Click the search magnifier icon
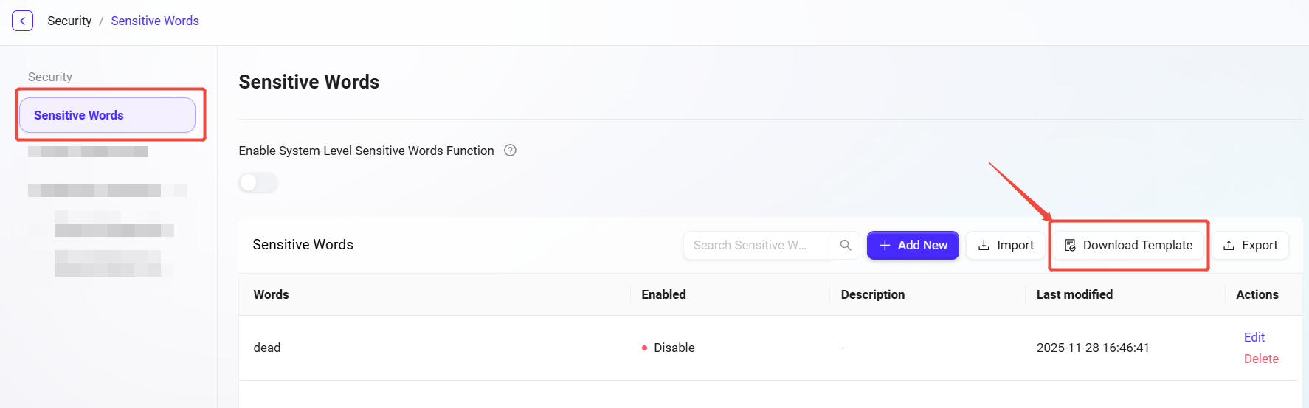The image size is (1309, 408). tap(846, 245)
